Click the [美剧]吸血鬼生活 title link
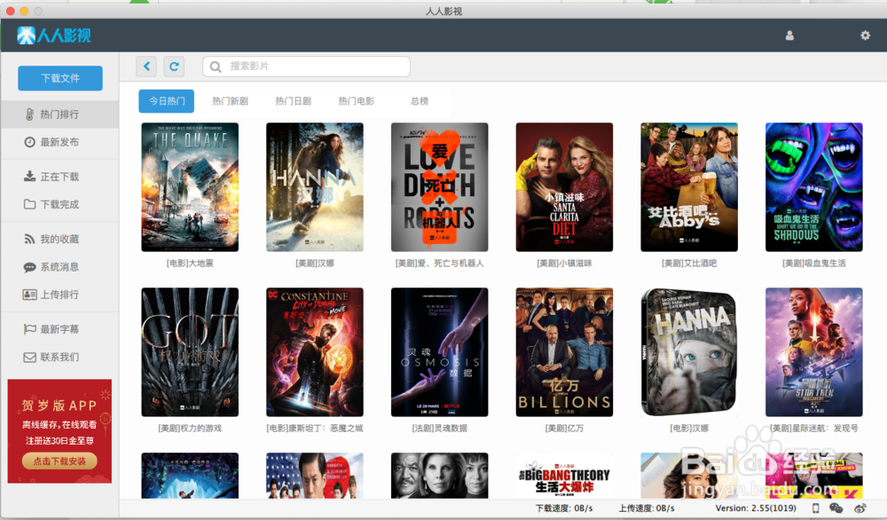This screenshot has height=520, width=887. click(814, 264)
